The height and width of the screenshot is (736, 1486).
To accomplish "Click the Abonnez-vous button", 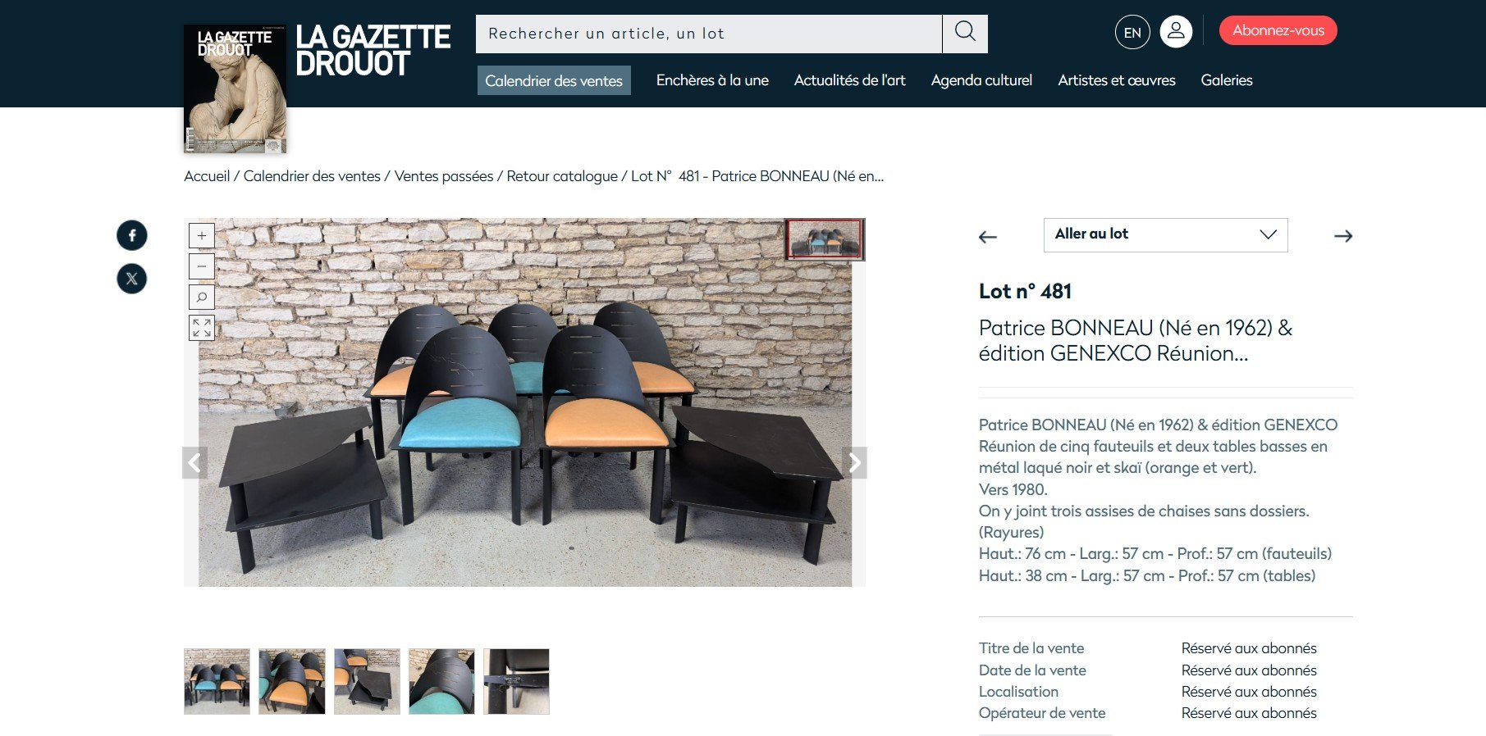I will [x=1278, y=31].
